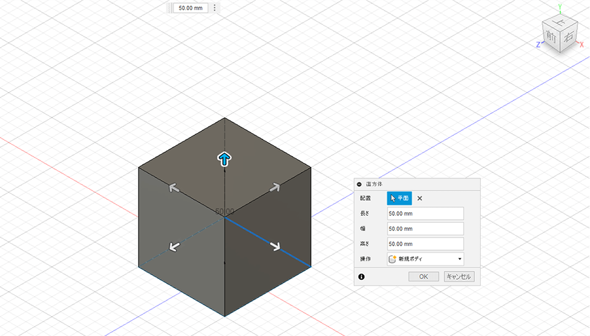Click the 直方体 dialog title
This screenshot has width=590, height=336.
coord(375,184)
